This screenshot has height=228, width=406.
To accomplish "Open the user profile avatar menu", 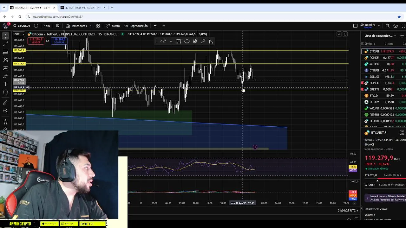I will point(5,26).
